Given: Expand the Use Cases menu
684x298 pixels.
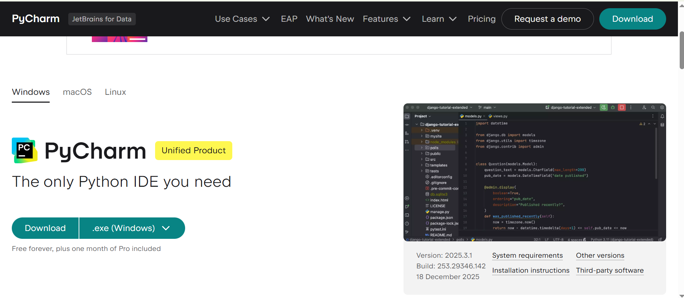Looking at the screenshot, I should click(x=242, y=19).
